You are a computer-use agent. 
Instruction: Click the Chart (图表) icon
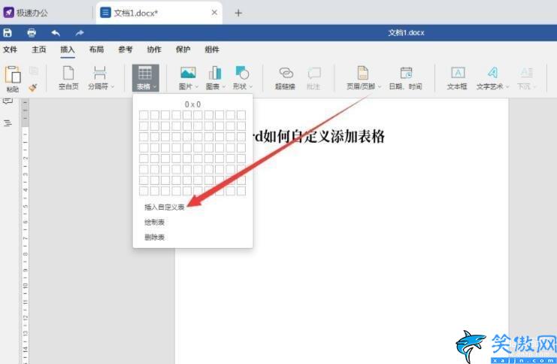[215, 73]
